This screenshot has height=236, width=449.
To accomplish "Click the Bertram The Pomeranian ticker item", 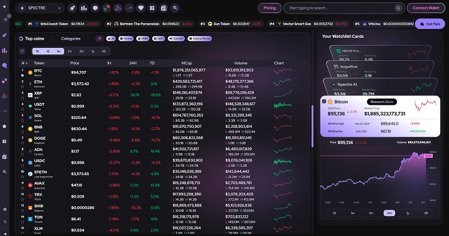I will [149, 24].
